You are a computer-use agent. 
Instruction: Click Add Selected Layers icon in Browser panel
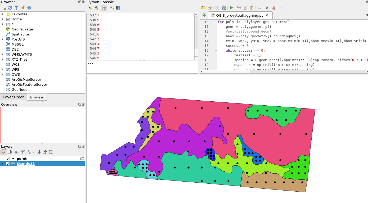(x=4, y=8)
